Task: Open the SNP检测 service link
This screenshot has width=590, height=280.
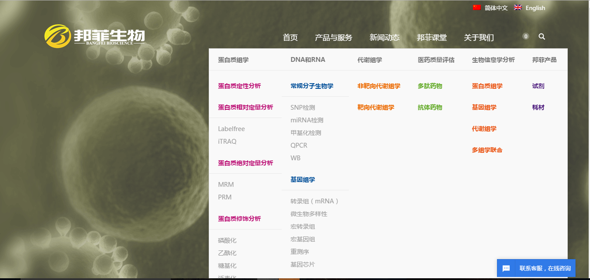Action: click(x=303, y=108)
